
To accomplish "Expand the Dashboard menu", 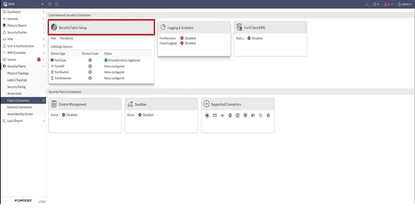I will 23,12.
